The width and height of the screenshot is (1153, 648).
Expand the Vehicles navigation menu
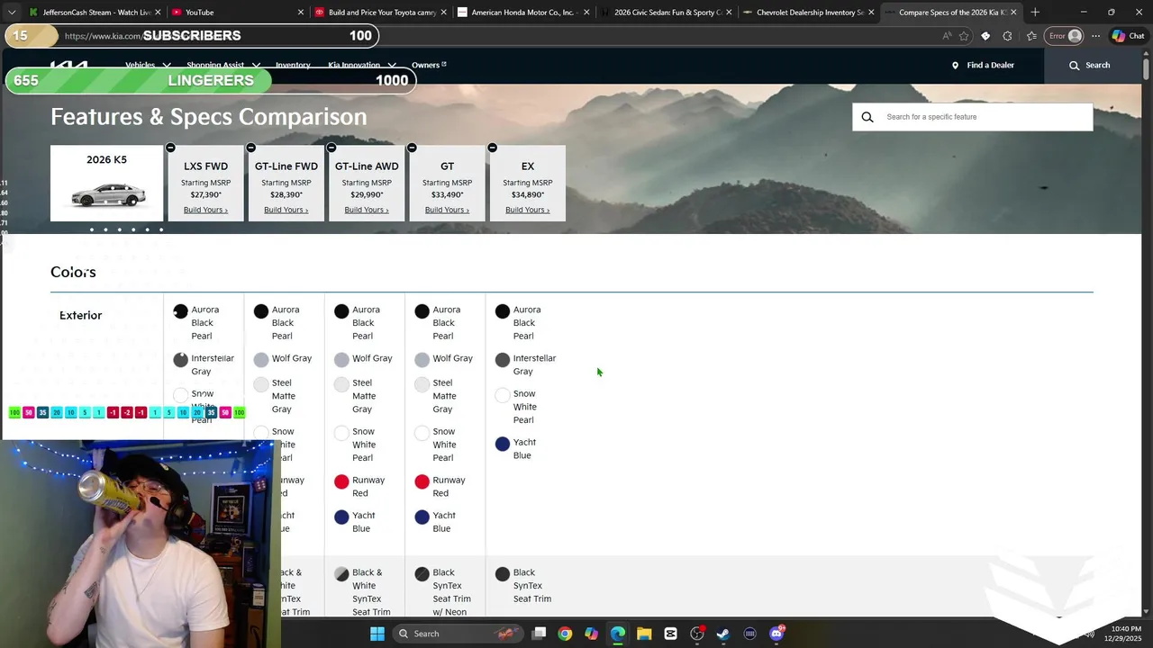[x=148, y=65]
